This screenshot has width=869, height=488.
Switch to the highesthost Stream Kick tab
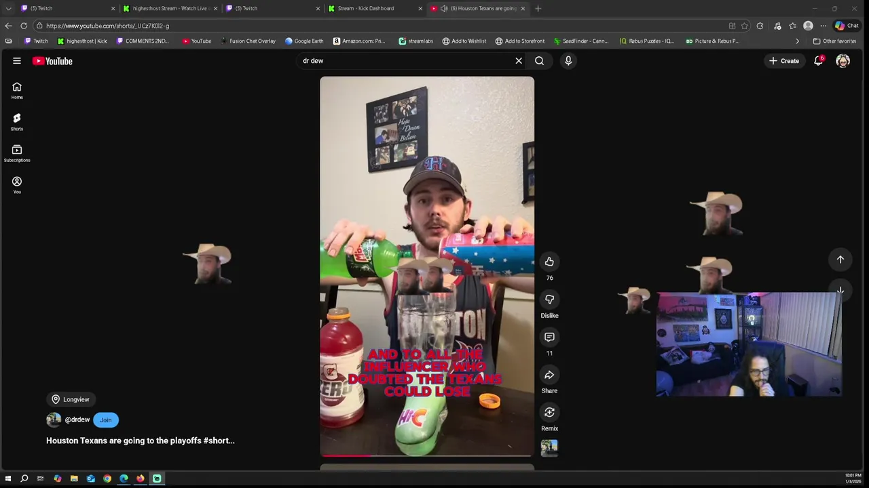[x=170, y=8]
